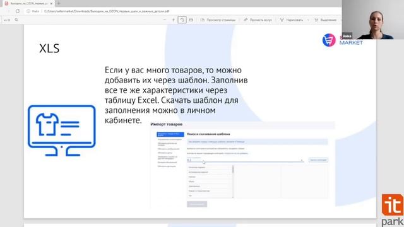This screenshot has width=404, height=227.
Task: Click the grey button below category list
Action: (197, 204)
